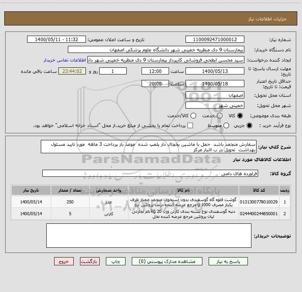Screen dimensions: 302x292
Task: Select the خدمت radio button
Action: click(220, 116)
